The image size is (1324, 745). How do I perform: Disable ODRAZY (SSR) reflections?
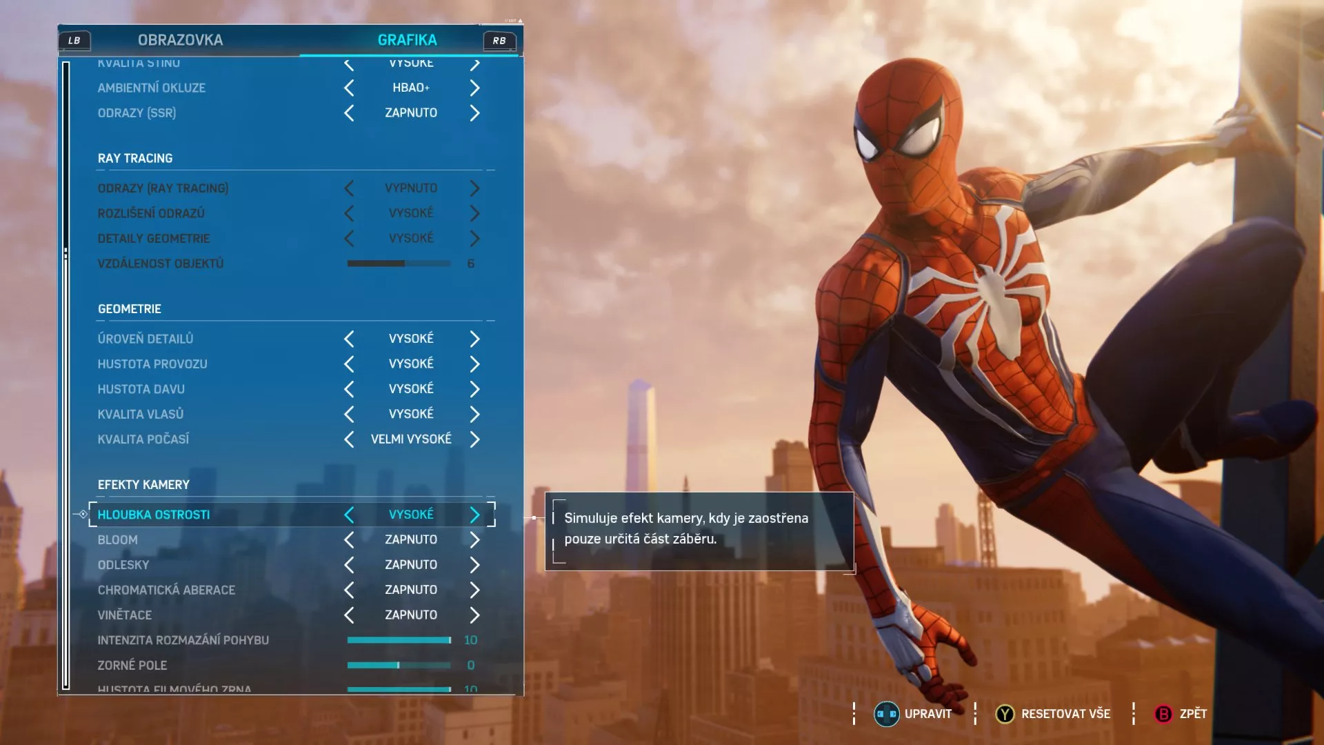coord(349,112)
